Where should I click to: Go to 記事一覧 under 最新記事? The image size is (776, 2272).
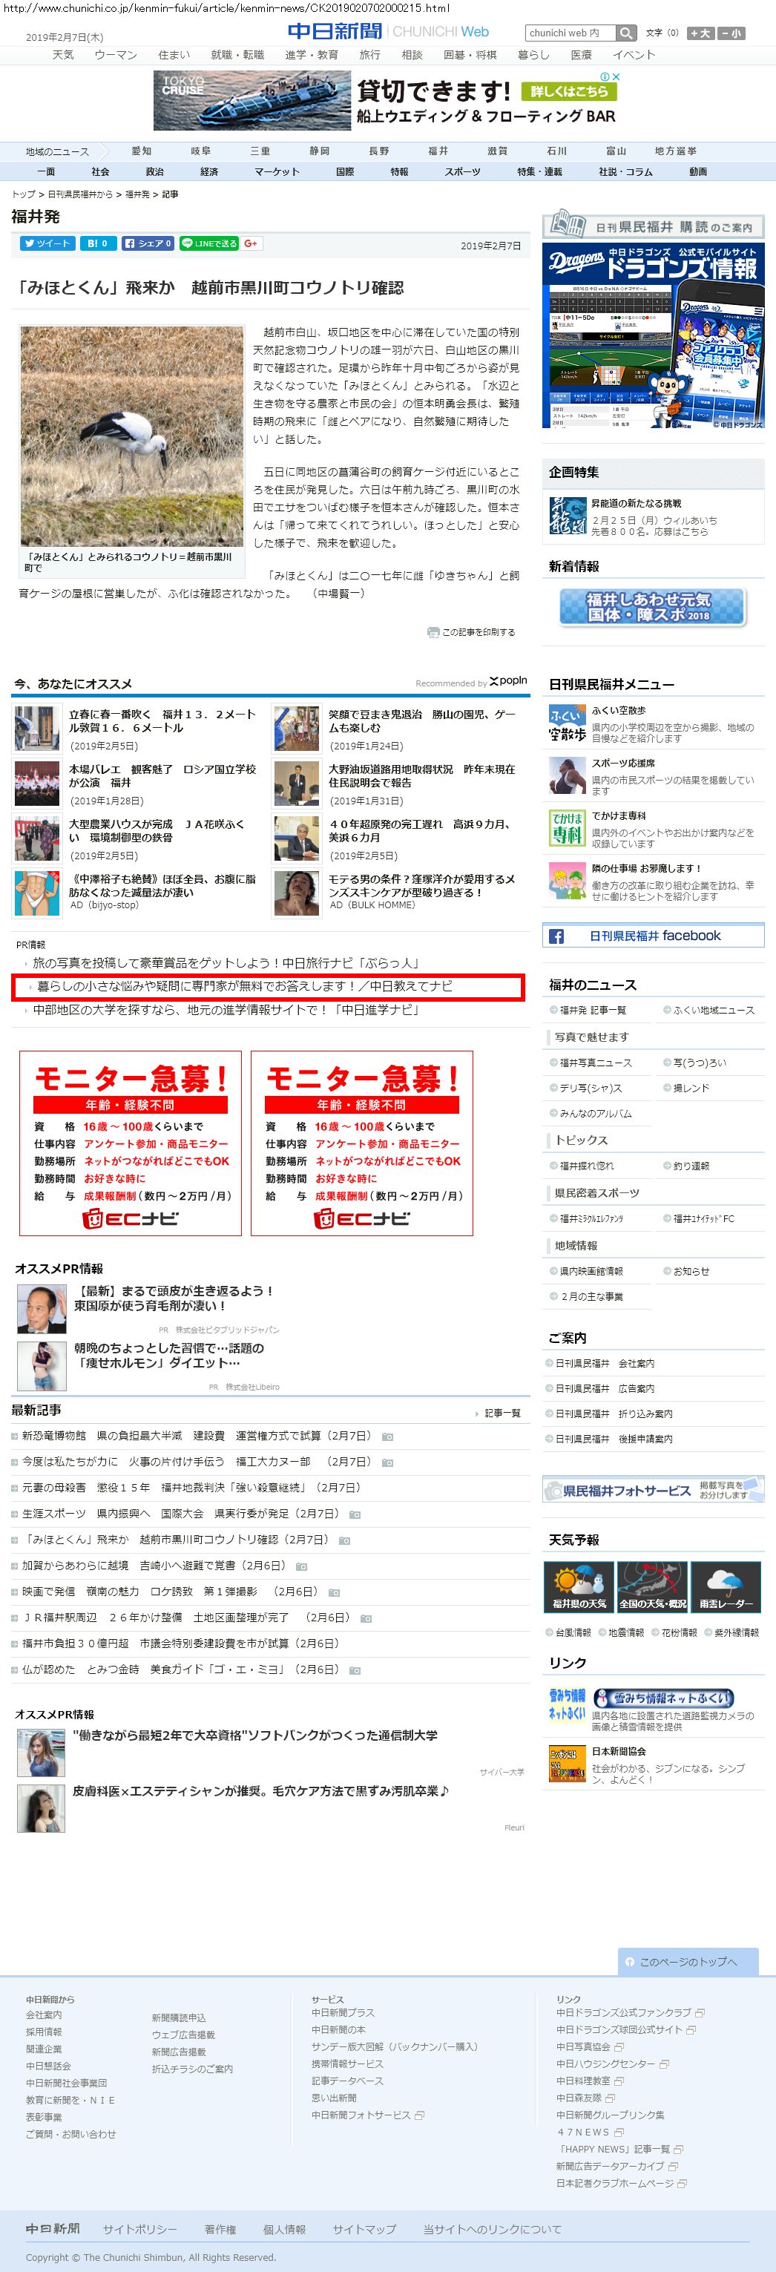503,1413
